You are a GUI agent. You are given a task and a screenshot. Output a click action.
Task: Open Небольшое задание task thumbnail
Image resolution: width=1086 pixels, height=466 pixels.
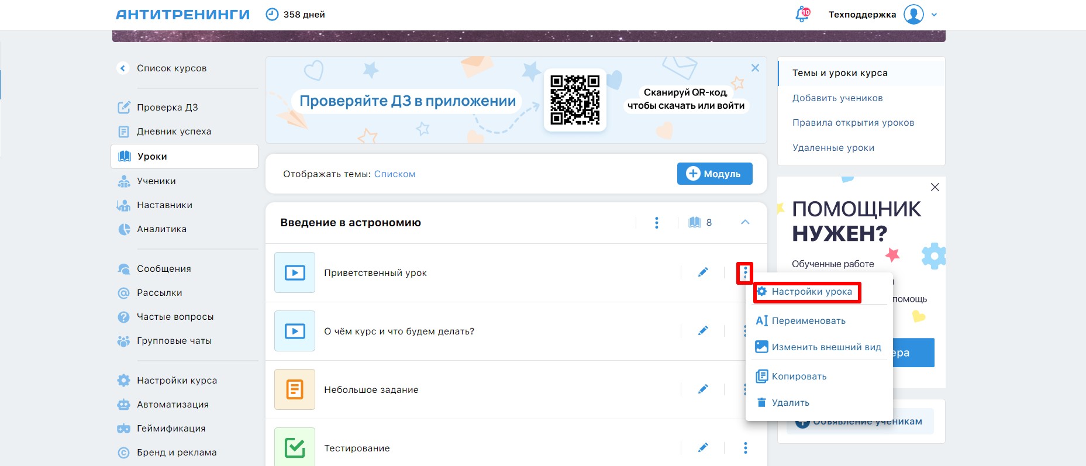coord(295,389)
